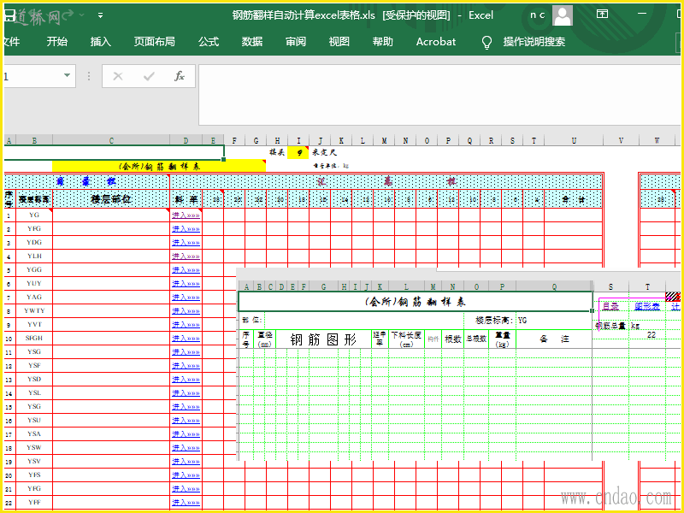Click the 目录 hyperlink in the inset sheet
The height and width of the screenshot is (513, 684).
(610, 306)
